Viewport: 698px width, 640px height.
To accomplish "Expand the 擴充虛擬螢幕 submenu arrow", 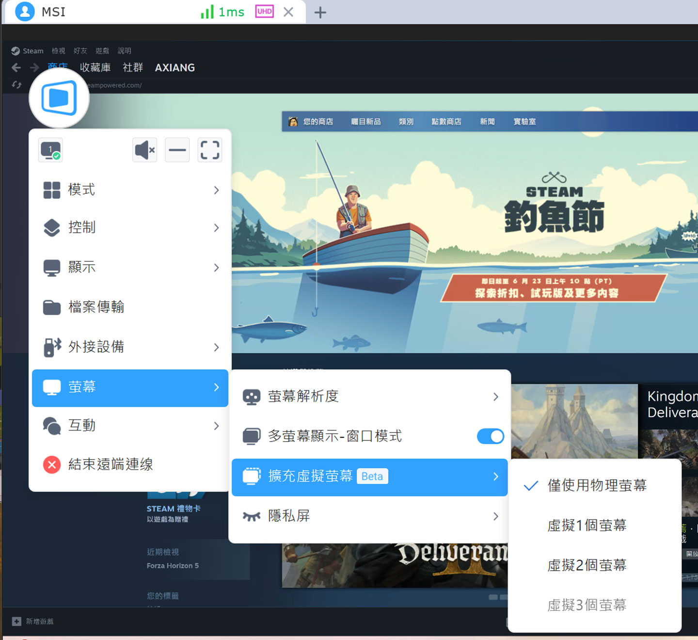I will (496, 477).
